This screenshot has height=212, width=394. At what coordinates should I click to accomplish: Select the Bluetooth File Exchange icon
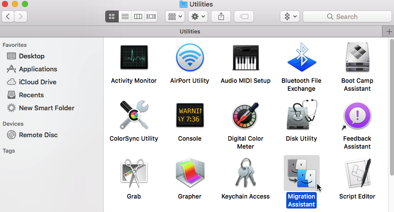tap(302, 57)
